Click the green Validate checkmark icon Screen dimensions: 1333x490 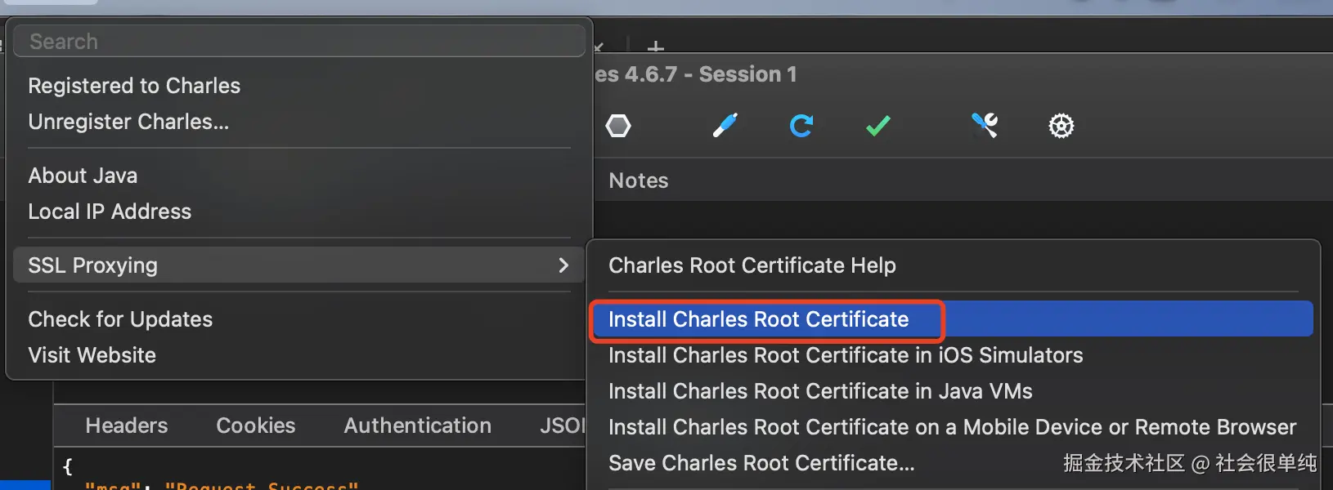877,126
